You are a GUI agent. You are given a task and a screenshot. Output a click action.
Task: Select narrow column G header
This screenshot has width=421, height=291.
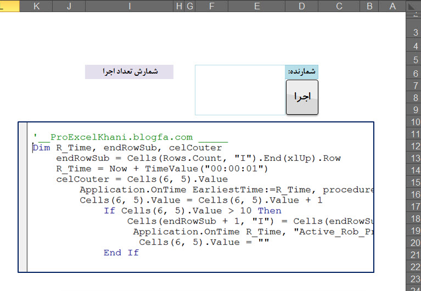click(x=190, y=6)
